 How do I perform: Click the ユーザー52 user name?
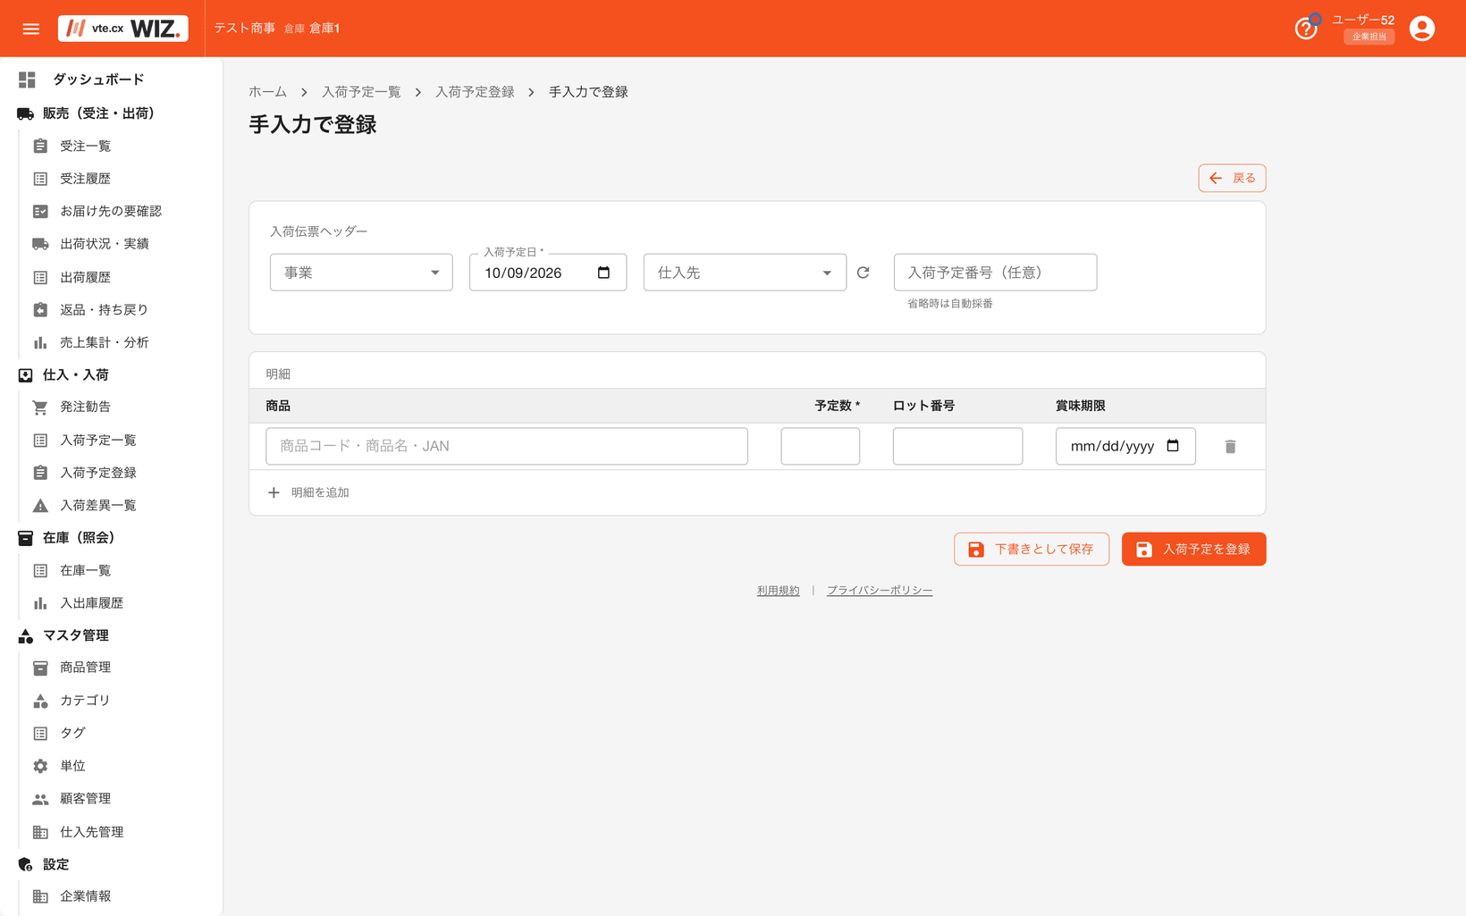[x=1363, y=20]
